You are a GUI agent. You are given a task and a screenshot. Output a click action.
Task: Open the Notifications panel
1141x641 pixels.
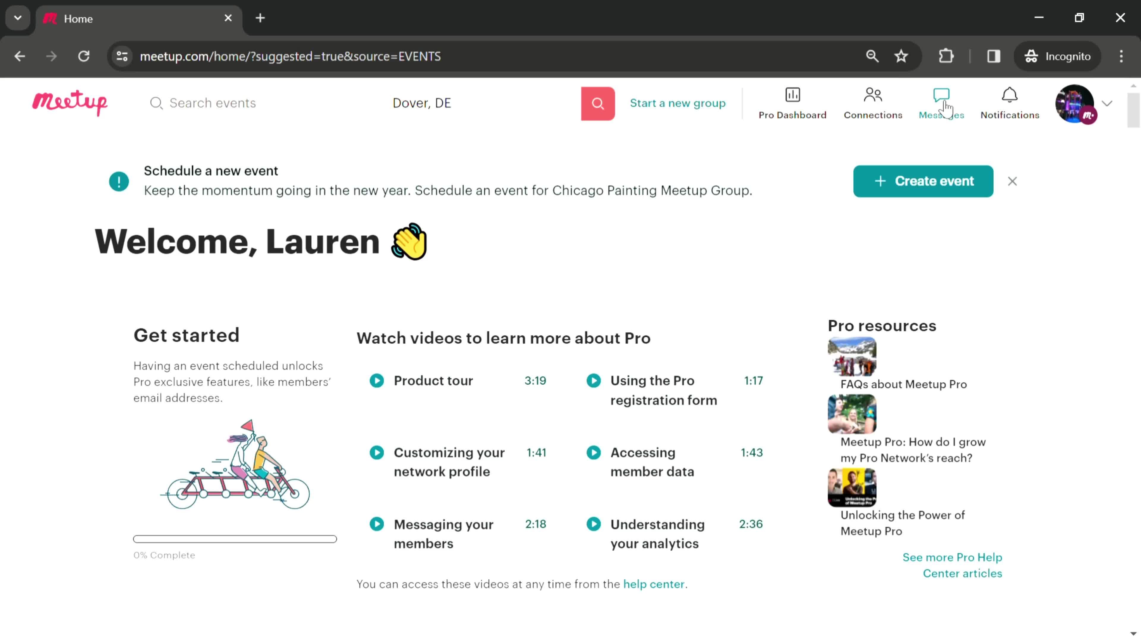pos(1009,102)
